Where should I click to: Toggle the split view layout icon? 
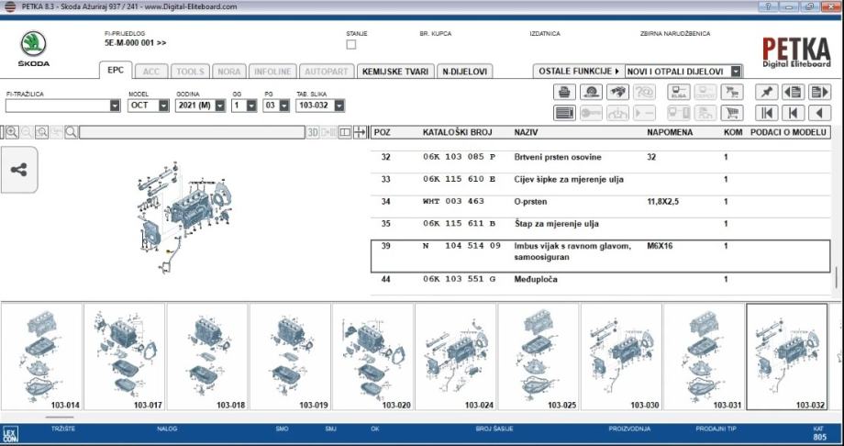point(345,132)
